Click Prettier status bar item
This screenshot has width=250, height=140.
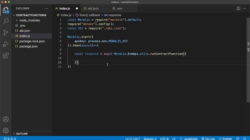tap(225, 138)
